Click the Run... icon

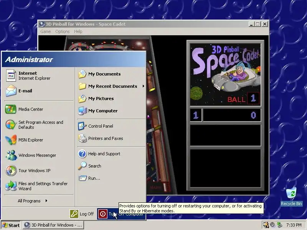pyautogui.click(x=83, y=178)
